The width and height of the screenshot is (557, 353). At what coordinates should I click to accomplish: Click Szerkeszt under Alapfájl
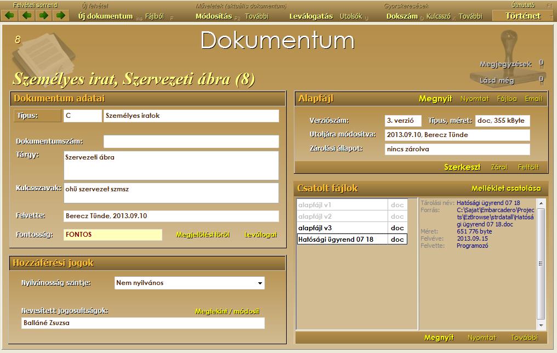pyautogui.click(x=462, y=167)
